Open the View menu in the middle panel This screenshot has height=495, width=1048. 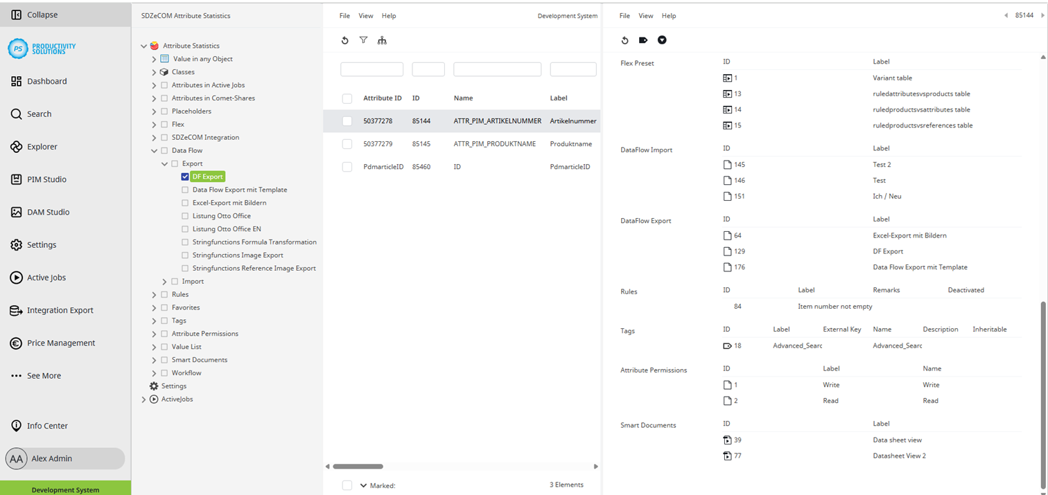(x=366, y=15)
